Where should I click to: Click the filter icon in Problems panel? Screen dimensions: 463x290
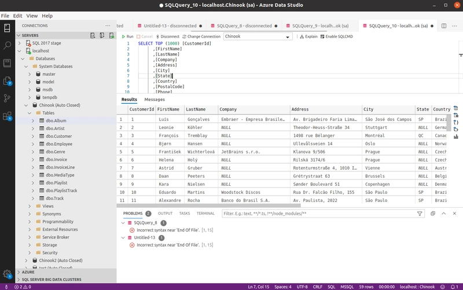pyautogui.click(x=420, y=214)
